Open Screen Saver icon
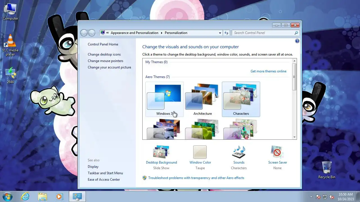 [x=277, y=152]
